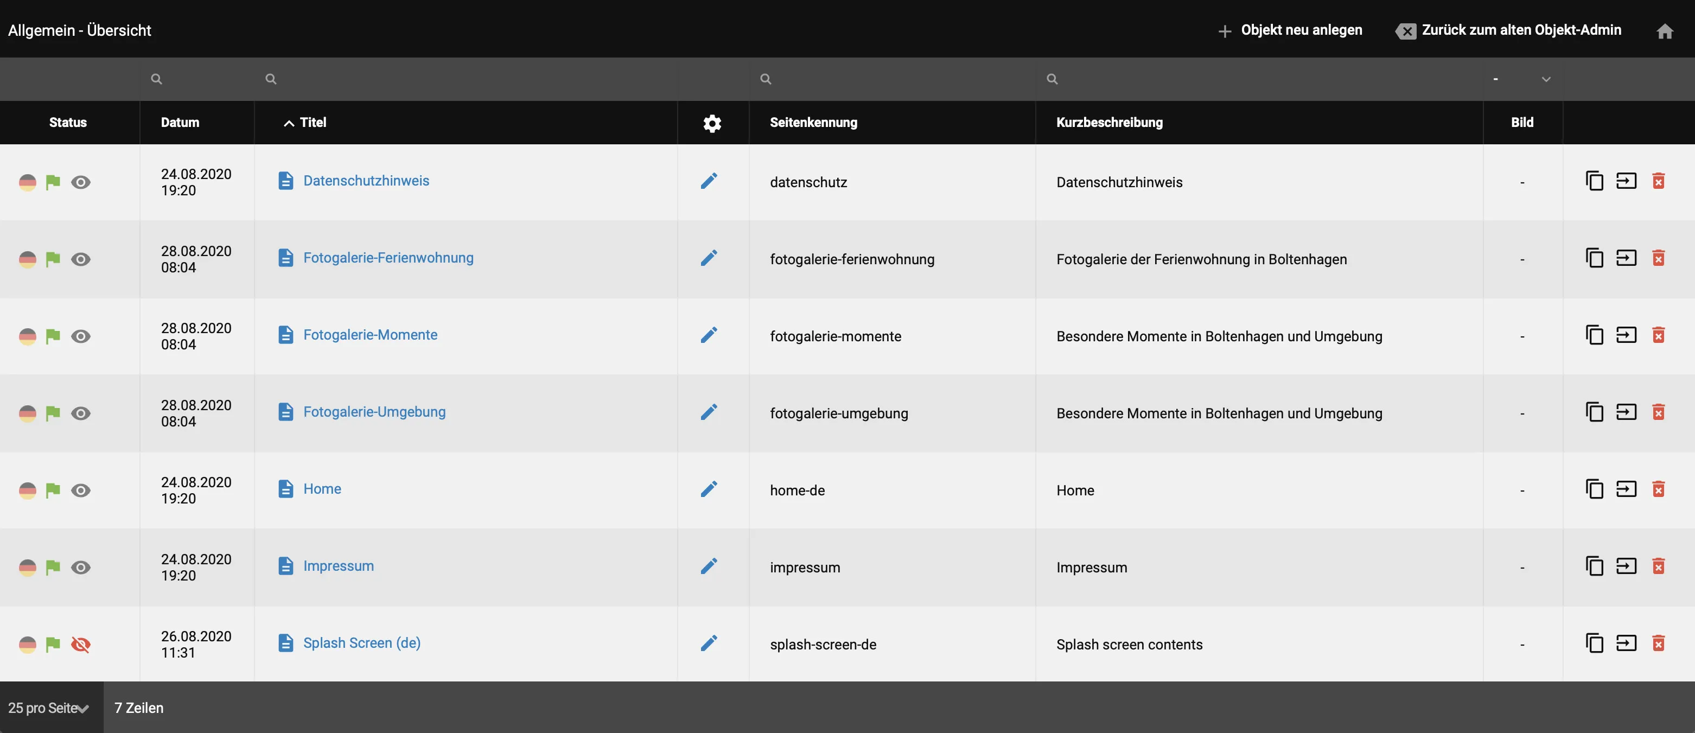Move the Fotogalerie-Umgebung object via arrow icon
The height and width of the screenshot is (733, 1695).
pos(1626,411)
